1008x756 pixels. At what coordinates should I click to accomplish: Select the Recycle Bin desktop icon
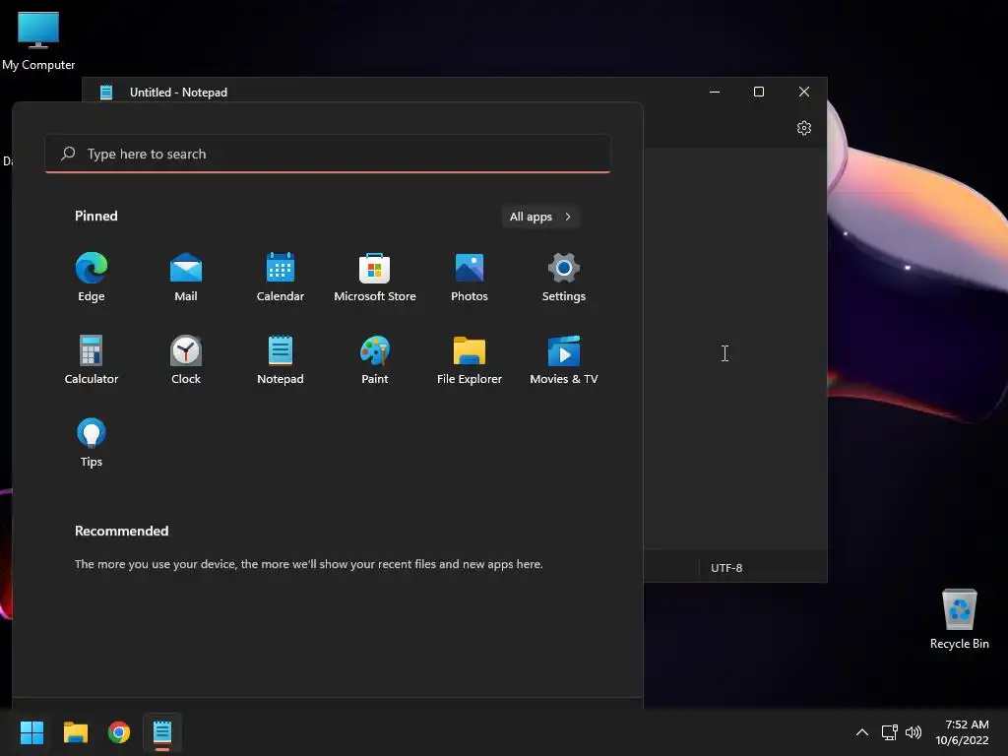coord(959,618)
